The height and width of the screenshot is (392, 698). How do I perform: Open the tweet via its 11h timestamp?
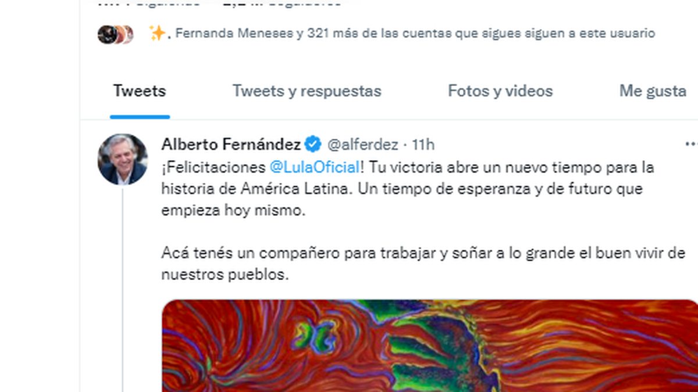[423, 144]
